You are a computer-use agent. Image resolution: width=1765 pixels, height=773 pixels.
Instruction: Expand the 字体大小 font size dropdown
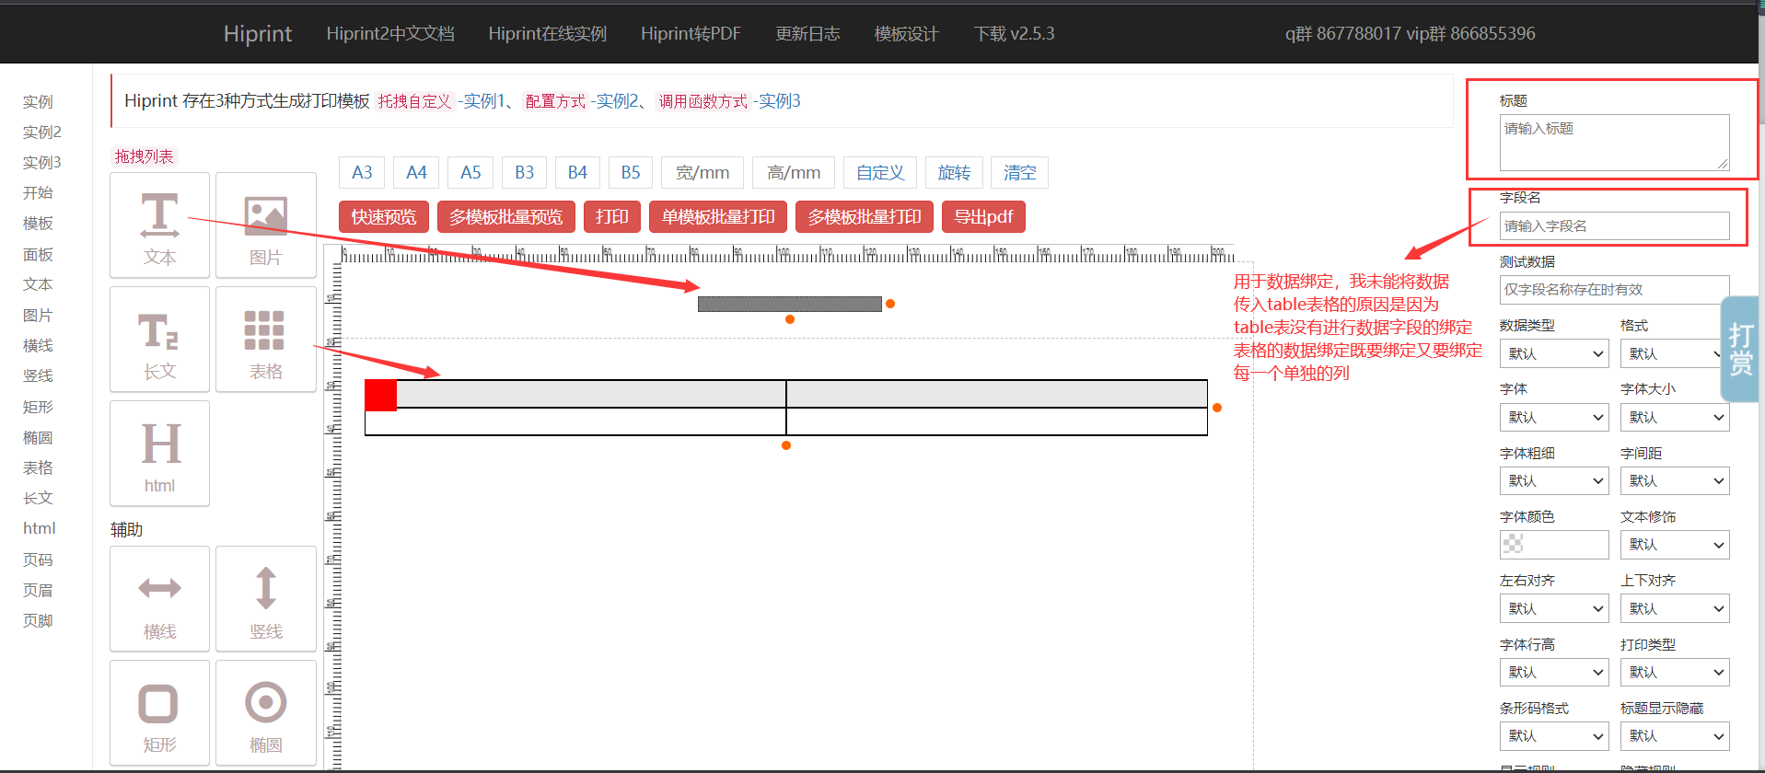(x=1675, y=417)
